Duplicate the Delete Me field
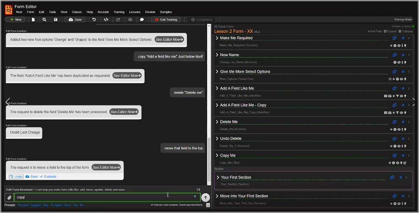This screenshot has height=213, width=419. (x=395, y=122)
